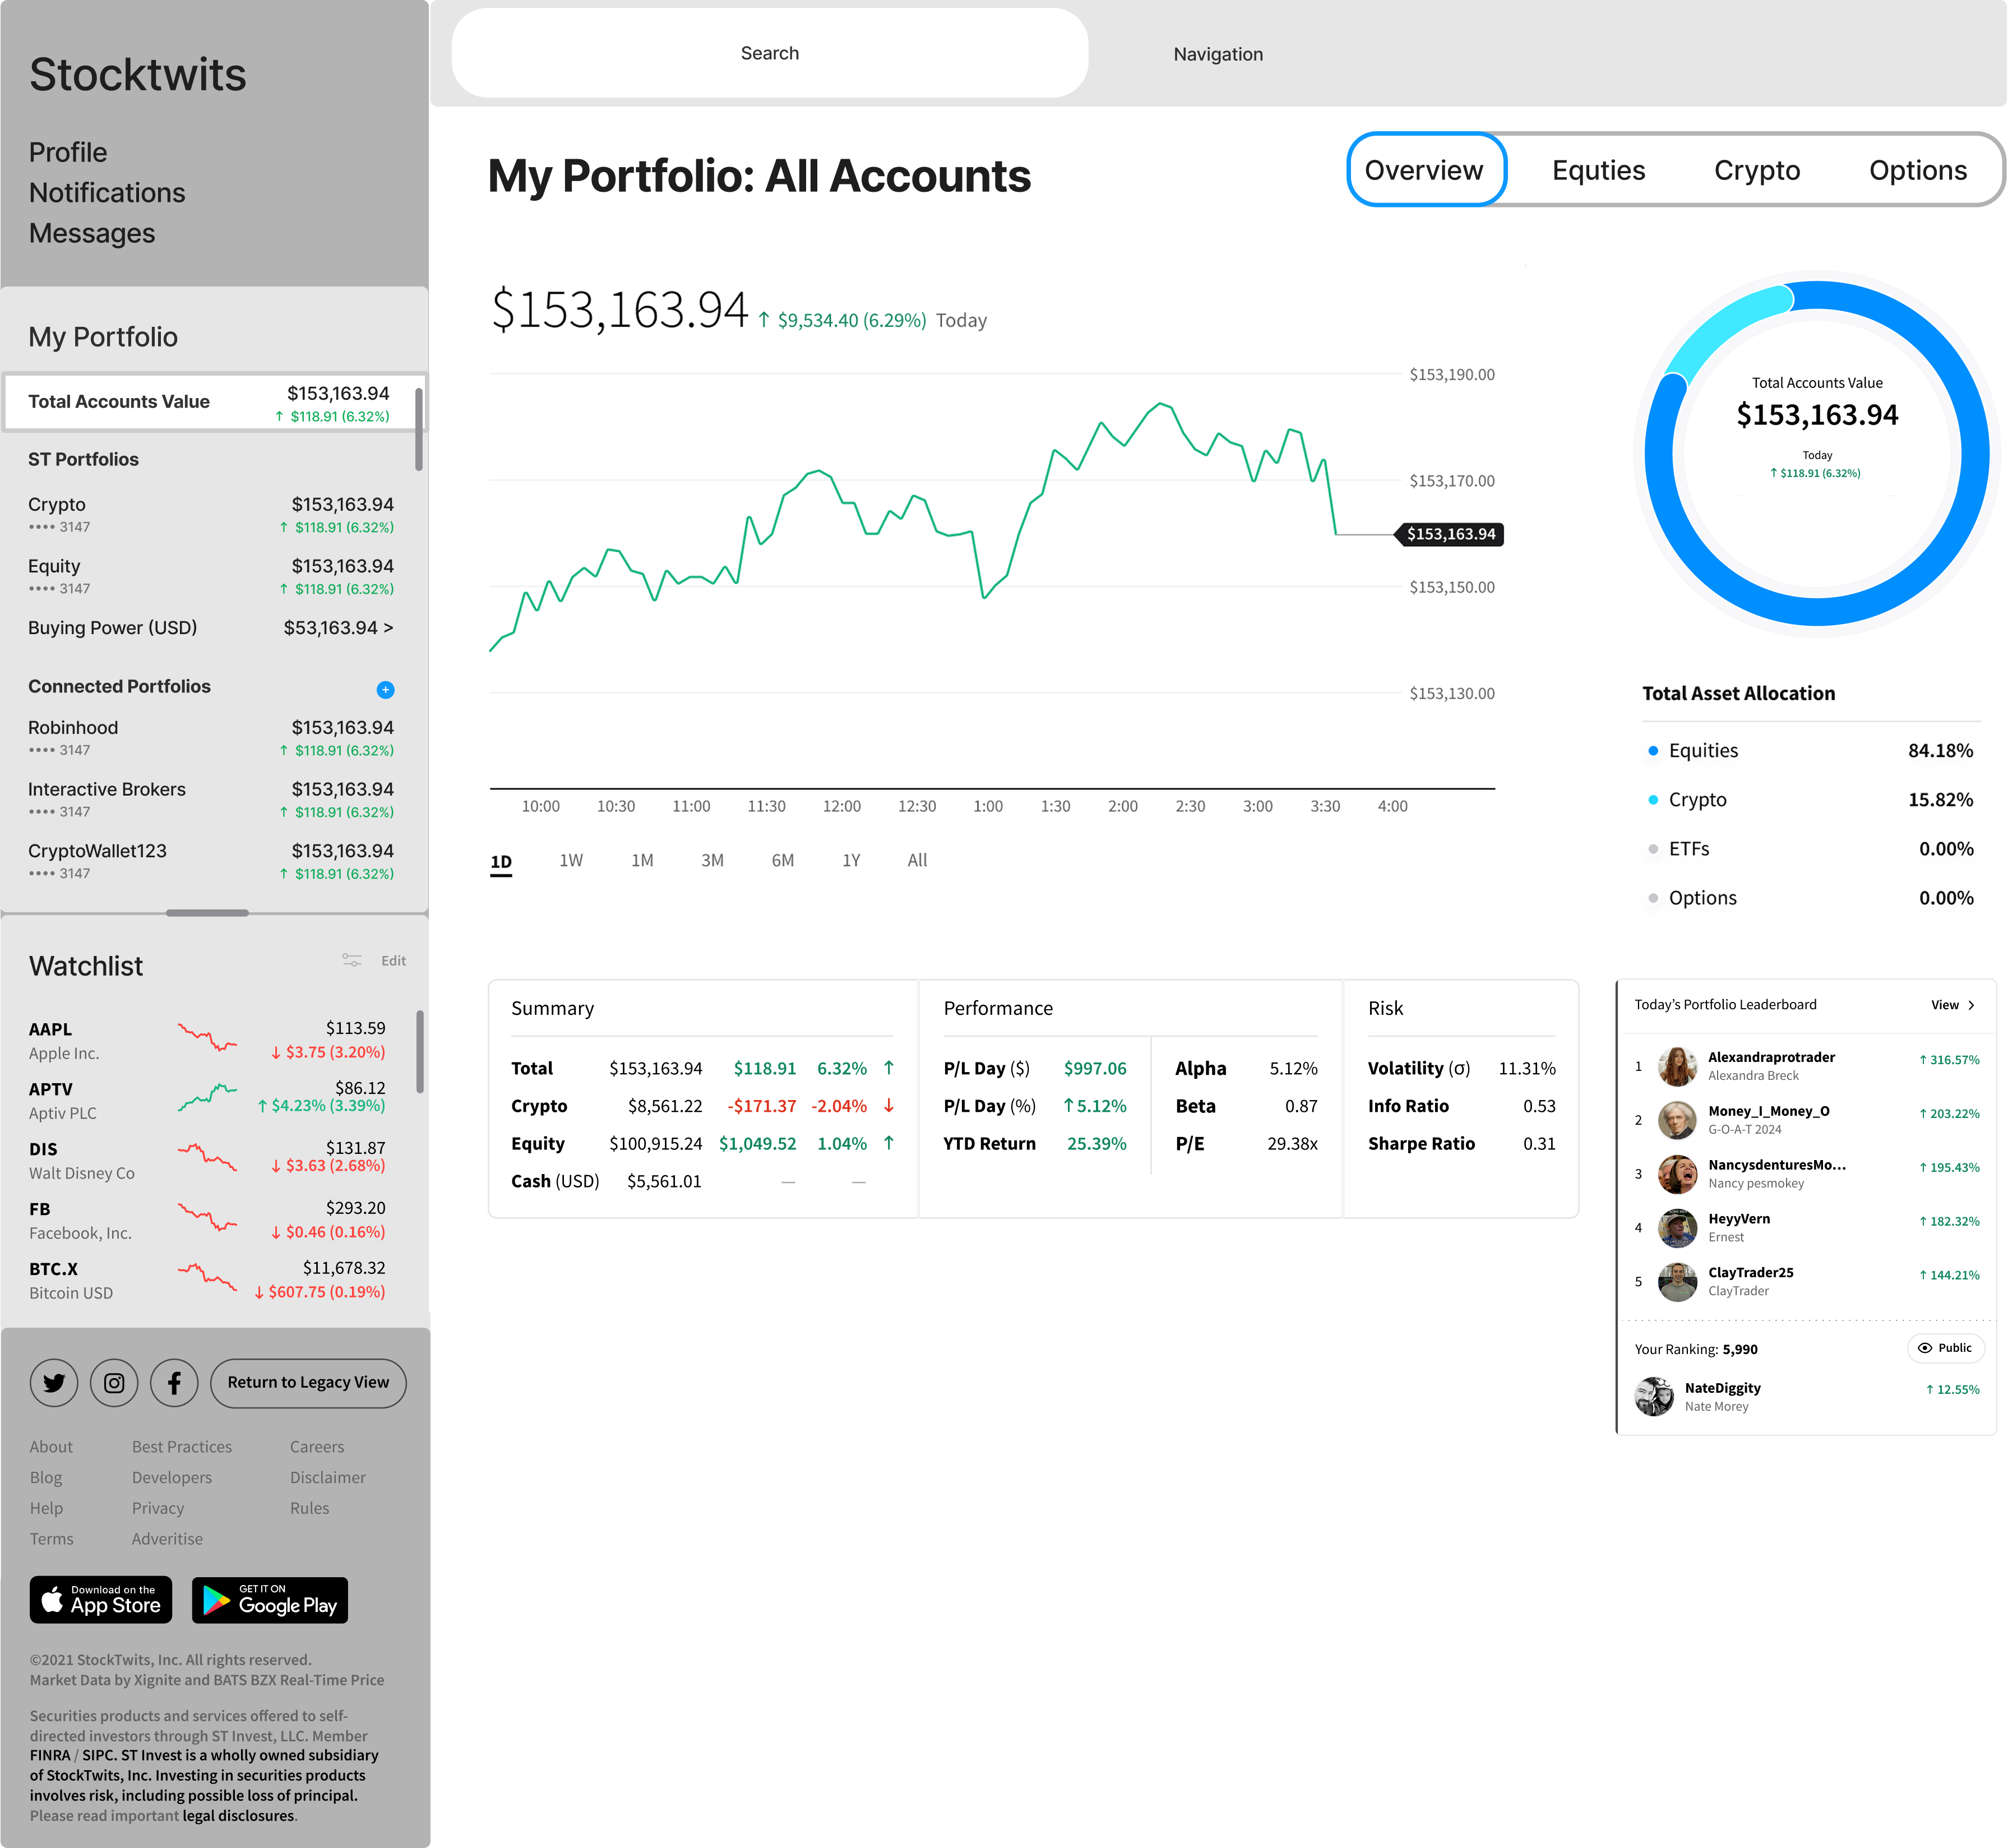The width and height of the screenshot is (2008, 1848).
Task: Open the legal disclosures link
Action: (237, 1815)
